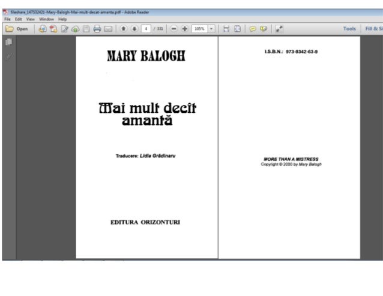Image resolution: width=383 pixels, height=296 pixels.
Task: Click the zoom percentage field 105%
Action: 199,29
